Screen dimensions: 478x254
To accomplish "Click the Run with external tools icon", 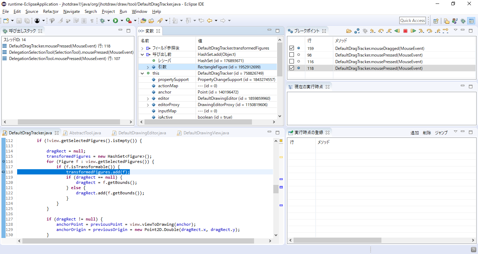I will point(129,21).
